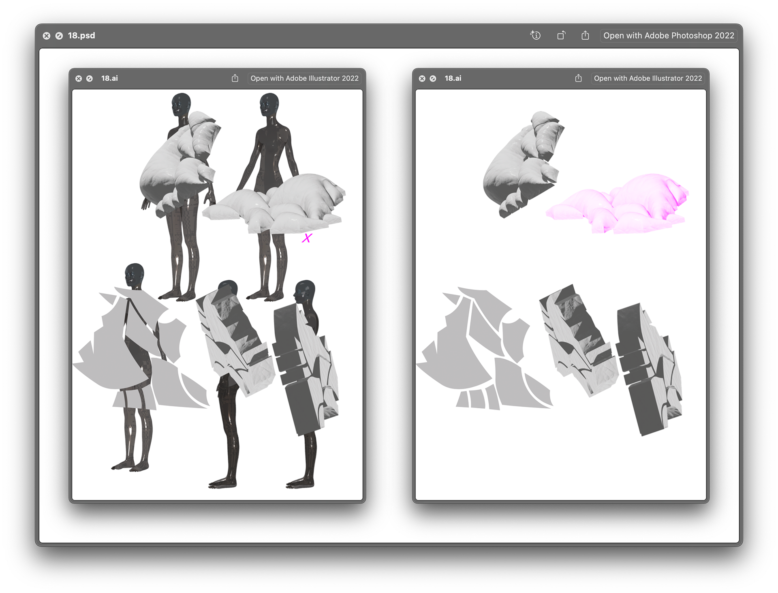Image resolution: width=778 pixels, height=593 pixels.
Task: Click the full-screen icon beside 18.psd title
Action: pyautogui.click(x=59, y=36)
